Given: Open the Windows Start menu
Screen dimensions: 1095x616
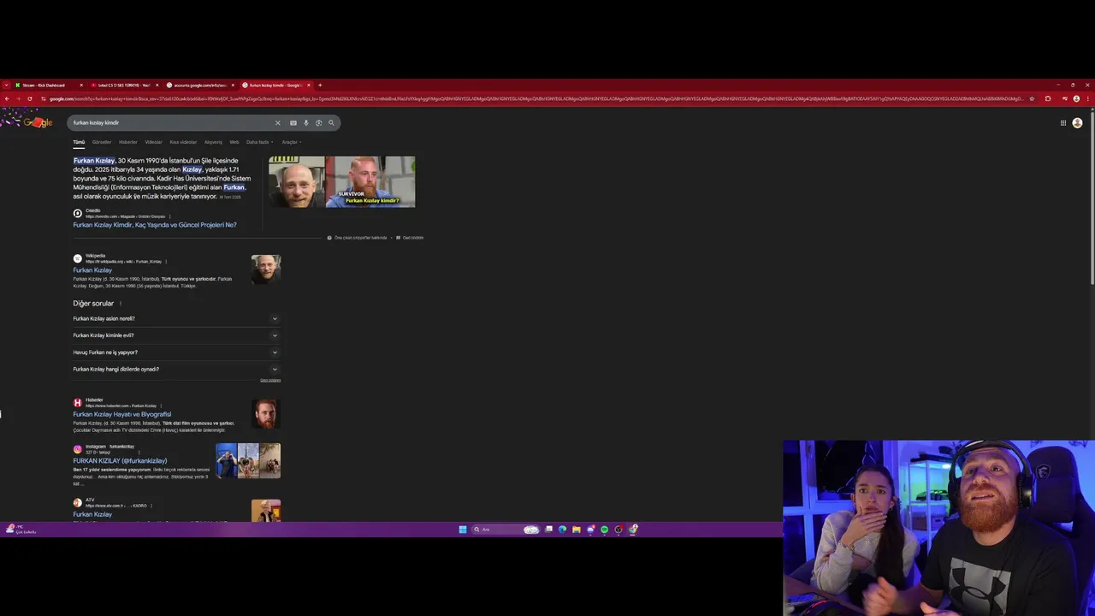Looking at the screenshot, I should 463,530.
